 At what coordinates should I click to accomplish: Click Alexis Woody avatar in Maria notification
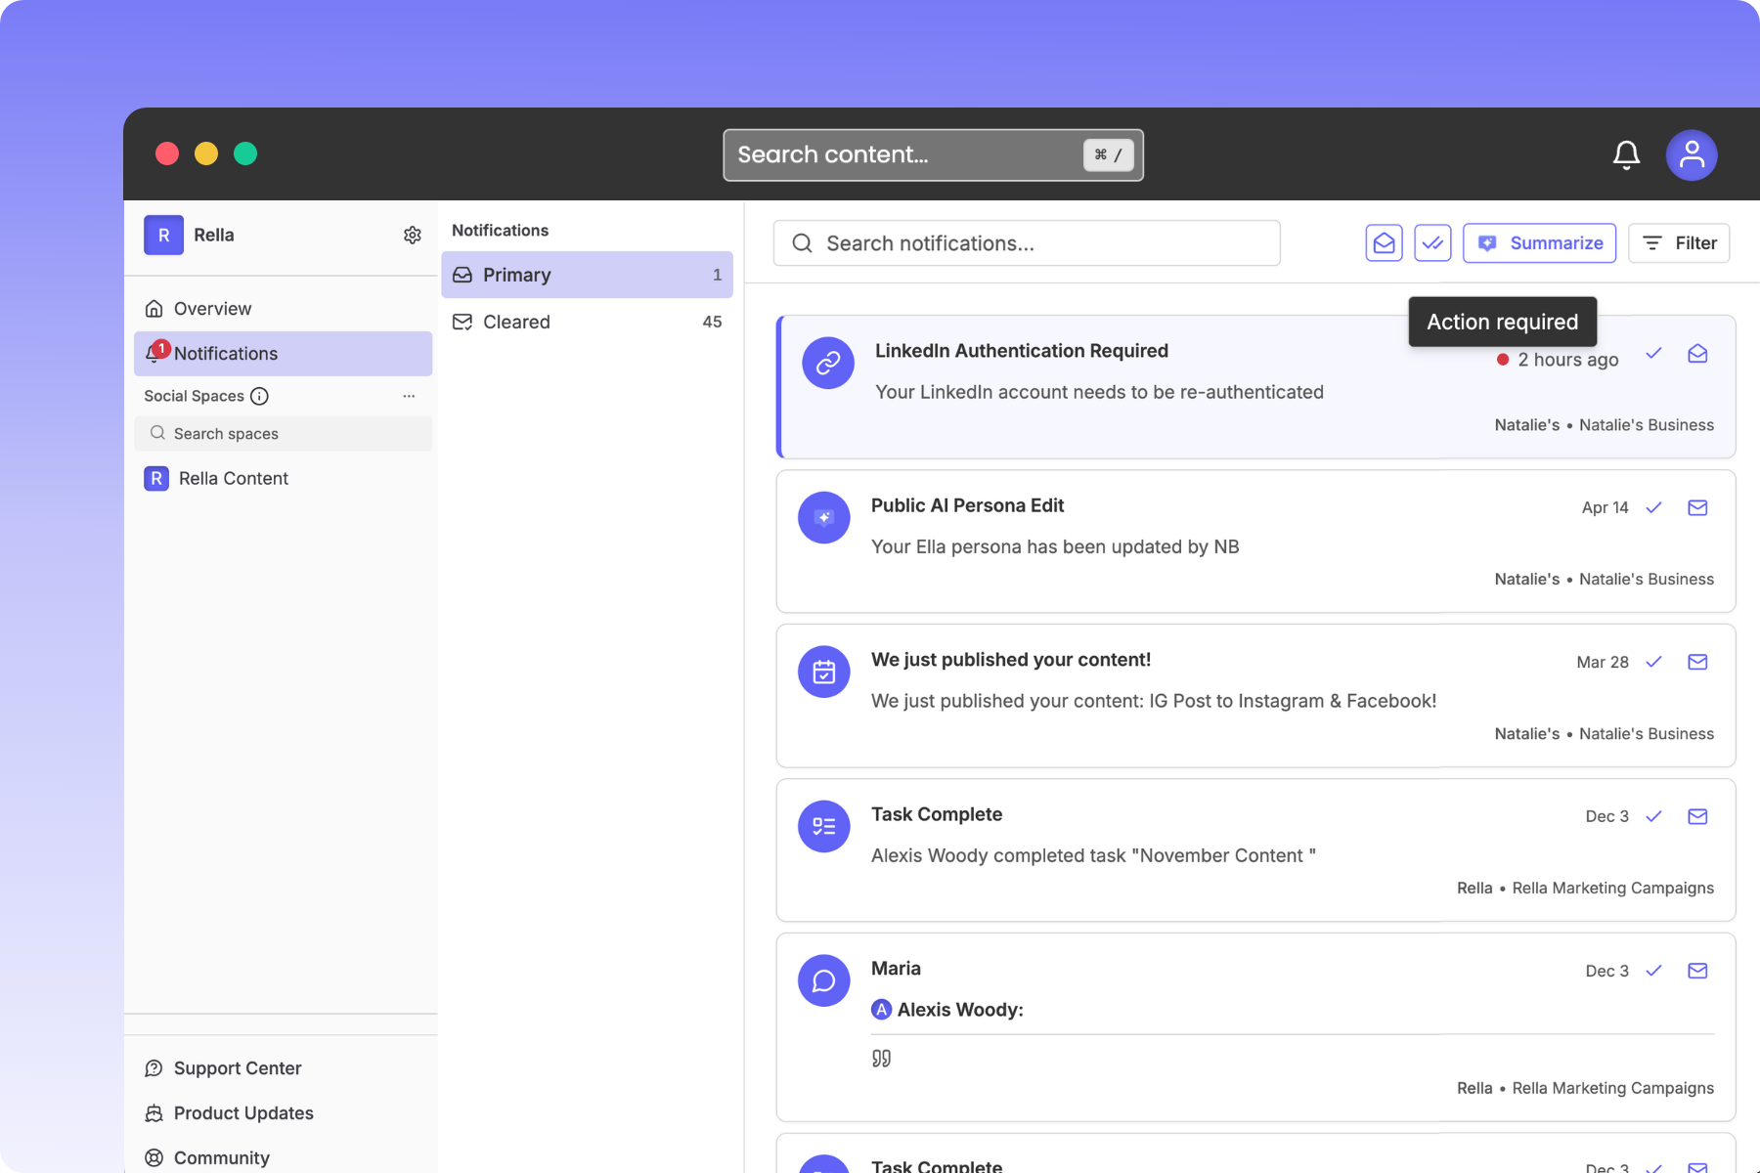[882, 1010]
